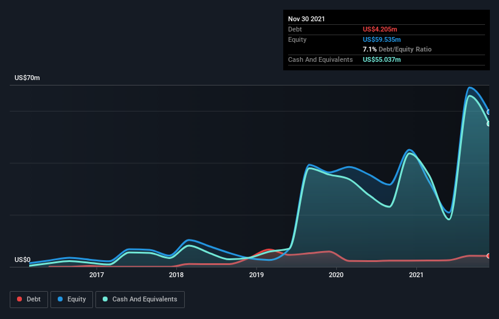This screenshot has height=319, width=499.
Task: Click the Debt label in tooltip
Action: (295, 29)
